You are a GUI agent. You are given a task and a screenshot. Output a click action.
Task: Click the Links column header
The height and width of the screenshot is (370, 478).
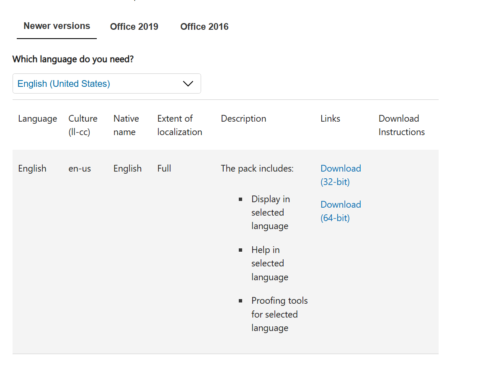pos(330,119)
